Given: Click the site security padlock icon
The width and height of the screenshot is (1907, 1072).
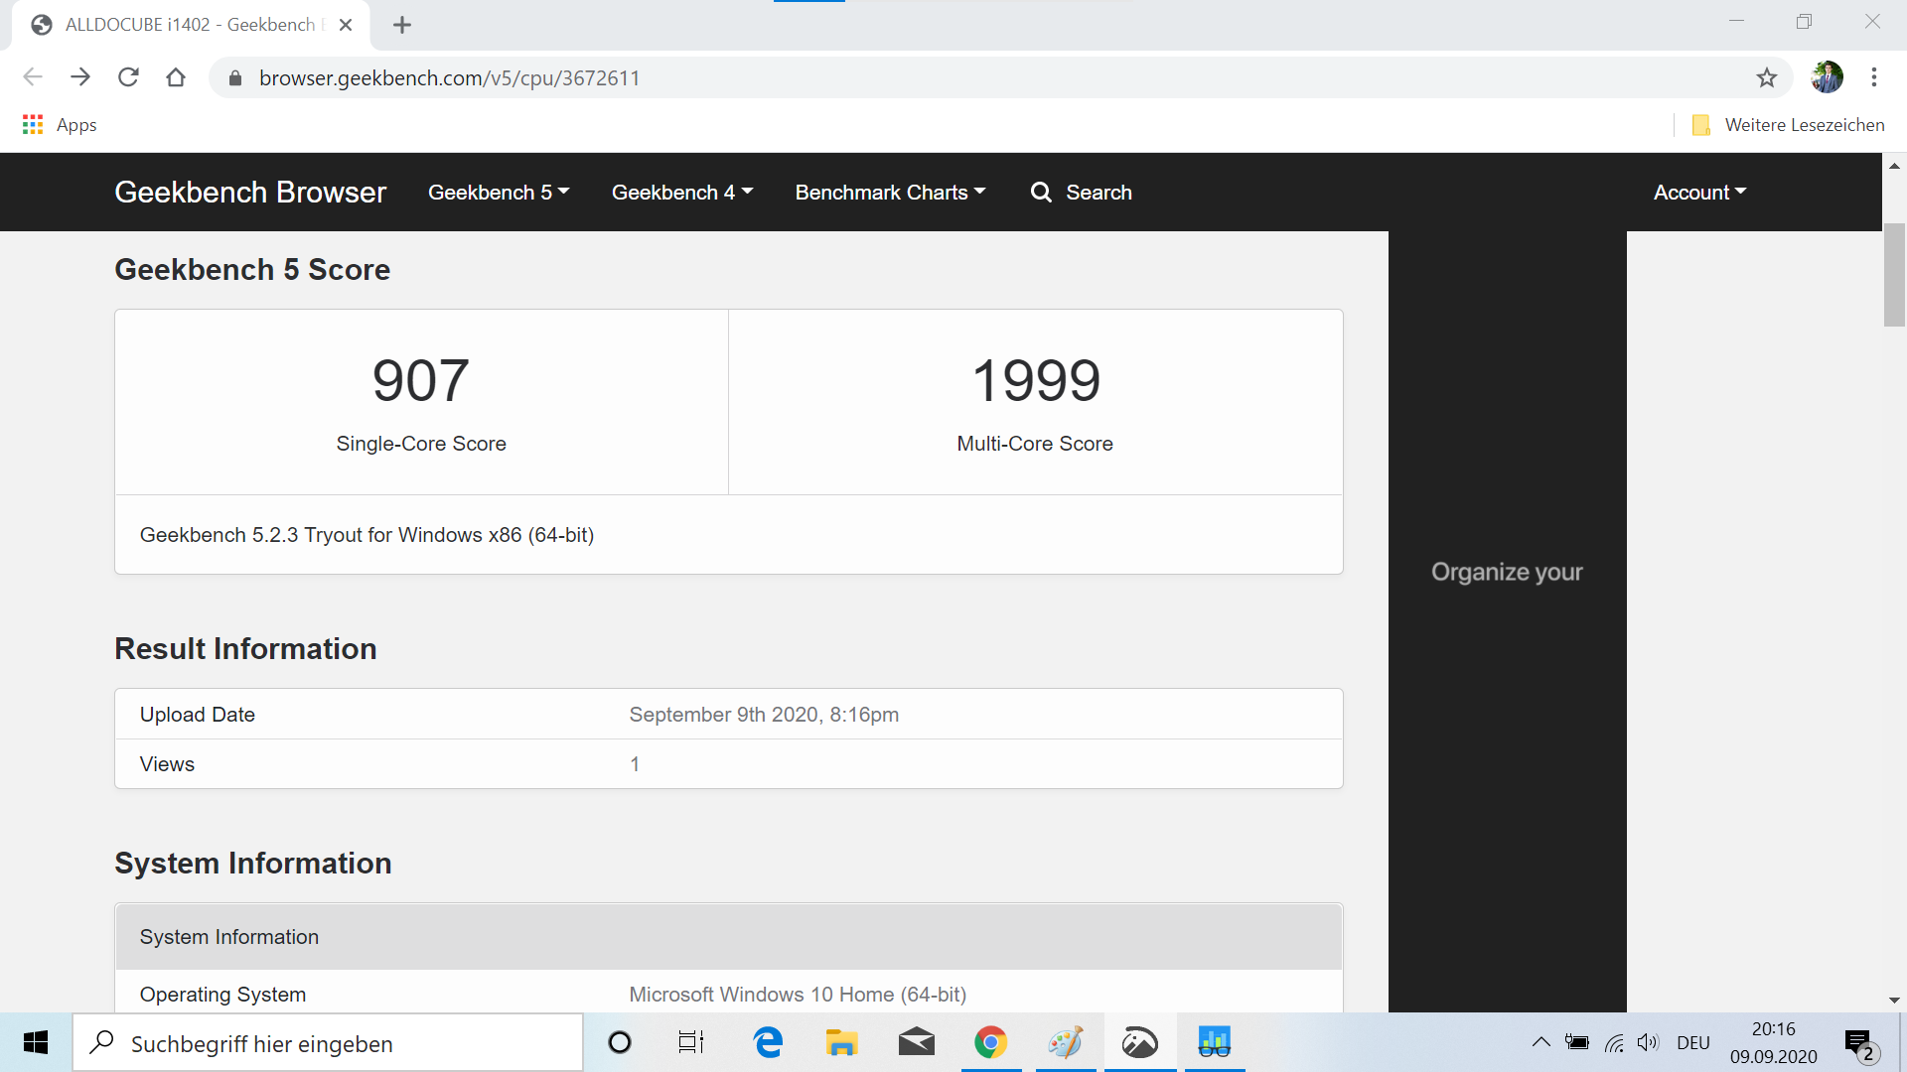Looking at the screenshot, I should (x=235, y=78).
